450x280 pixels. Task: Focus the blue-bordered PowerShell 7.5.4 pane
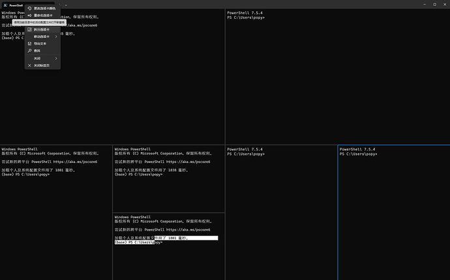click(x=394, y=213)
